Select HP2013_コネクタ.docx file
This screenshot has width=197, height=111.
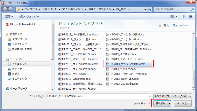(x=121, y=69)
